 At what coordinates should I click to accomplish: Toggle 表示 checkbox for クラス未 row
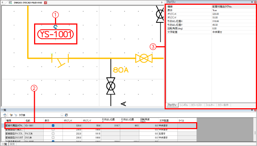(53, 138)
